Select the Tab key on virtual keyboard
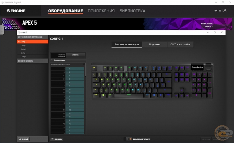This screenshot has height=143, width=234. [96, 80]
